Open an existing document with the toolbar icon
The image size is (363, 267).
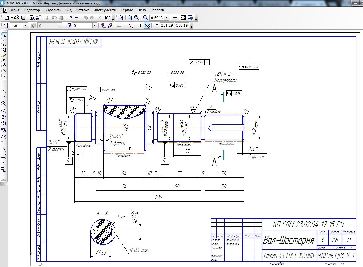tap(17, 18)
